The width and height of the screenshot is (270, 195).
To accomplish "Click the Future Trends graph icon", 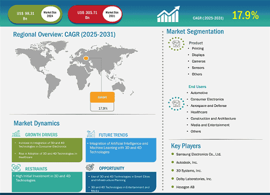I will 91,134.
